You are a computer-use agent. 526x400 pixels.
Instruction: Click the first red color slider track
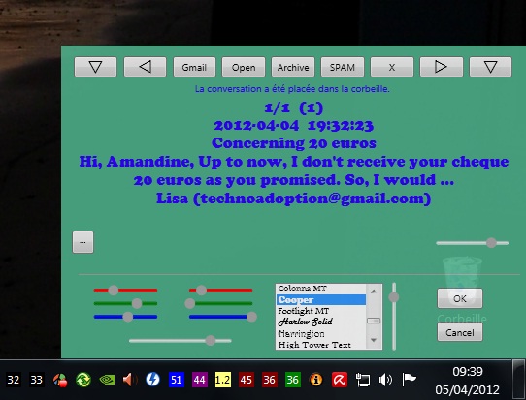click(x=125, y=291)
